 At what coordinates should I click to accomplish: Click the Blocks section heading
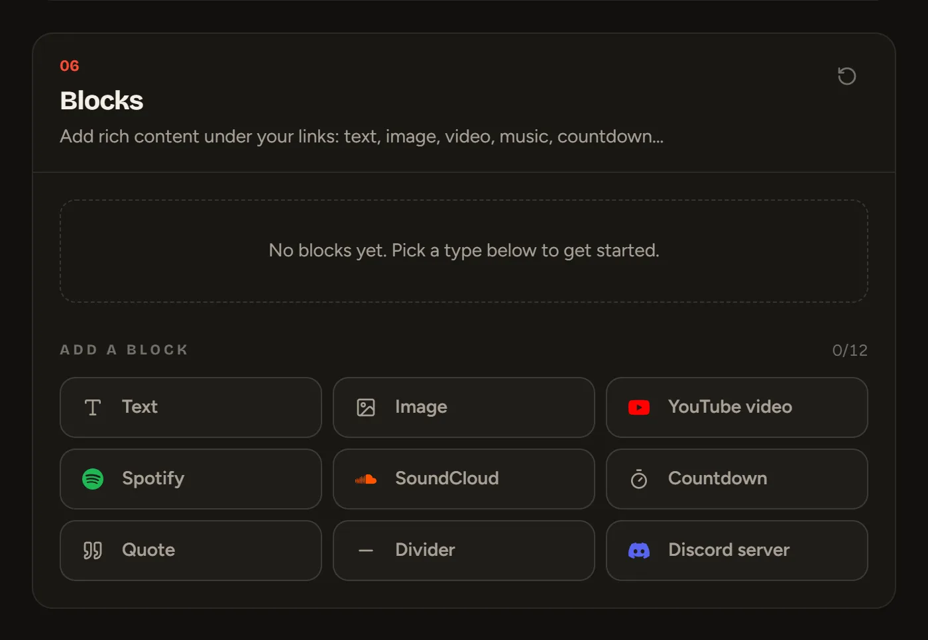pos(101,101)
